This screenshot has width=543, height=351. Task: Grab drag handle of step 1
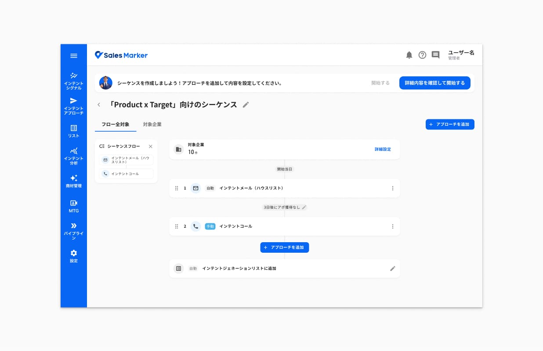[177, 188]
